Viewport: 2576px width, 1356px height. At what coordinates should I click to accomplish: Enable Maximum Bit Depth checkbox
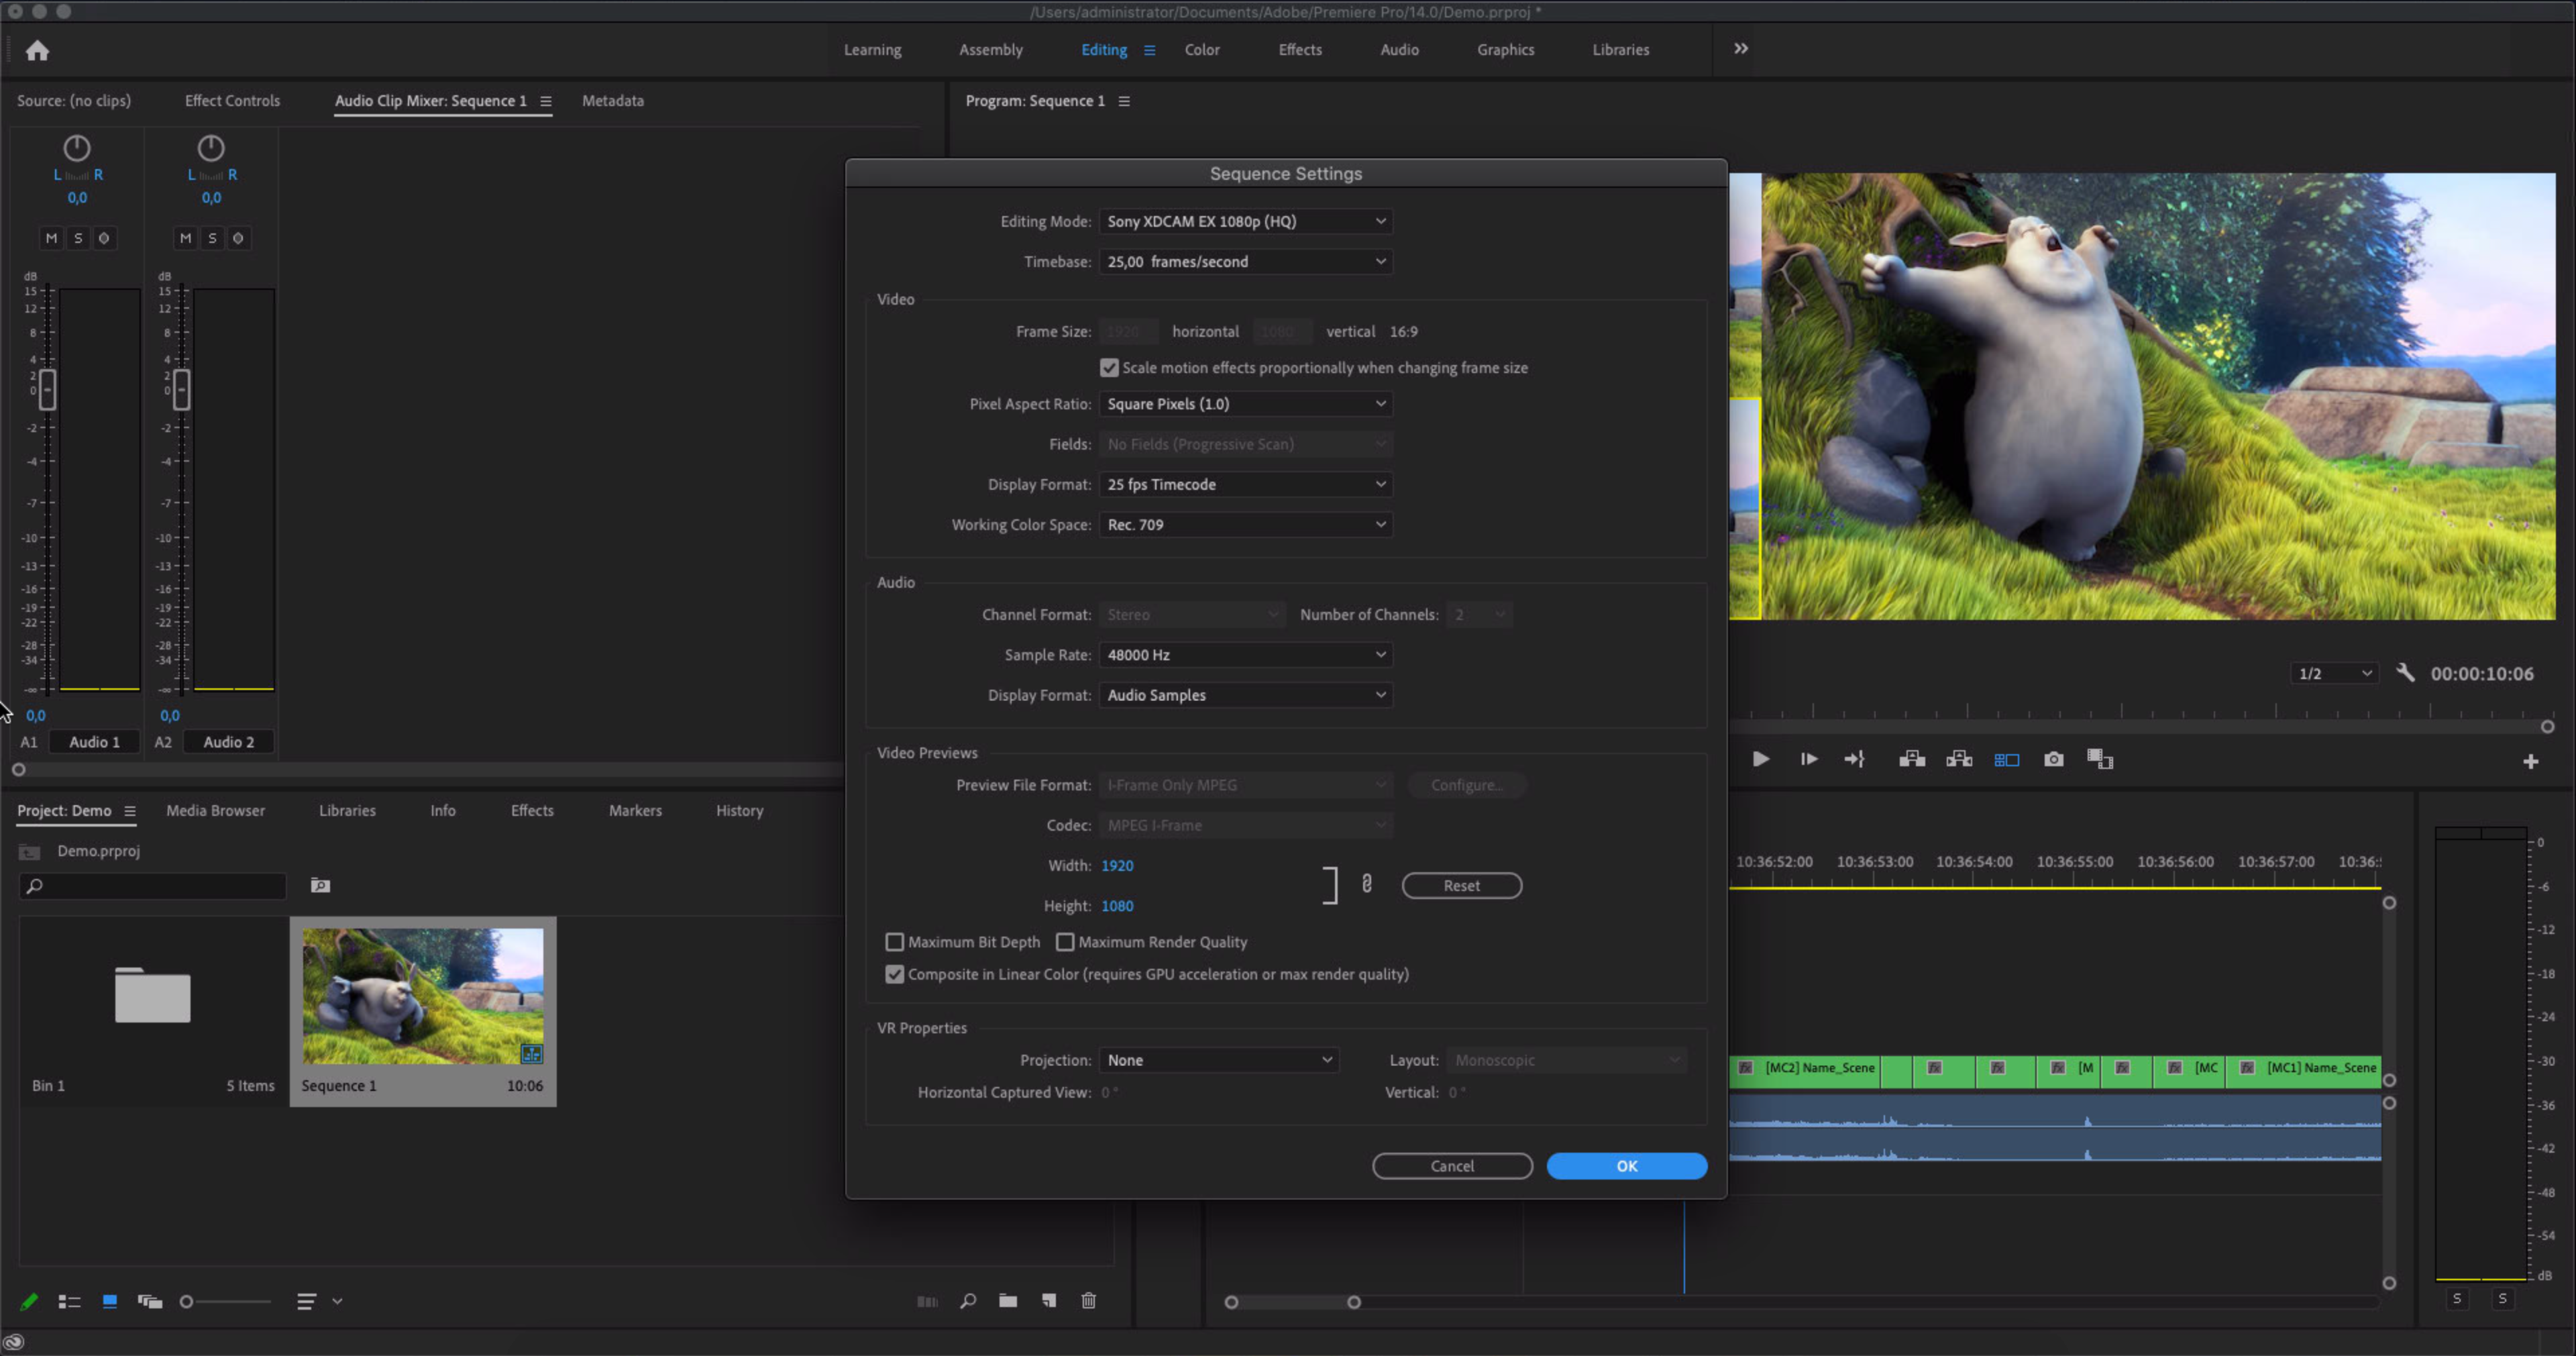click(x=894, y=942)
